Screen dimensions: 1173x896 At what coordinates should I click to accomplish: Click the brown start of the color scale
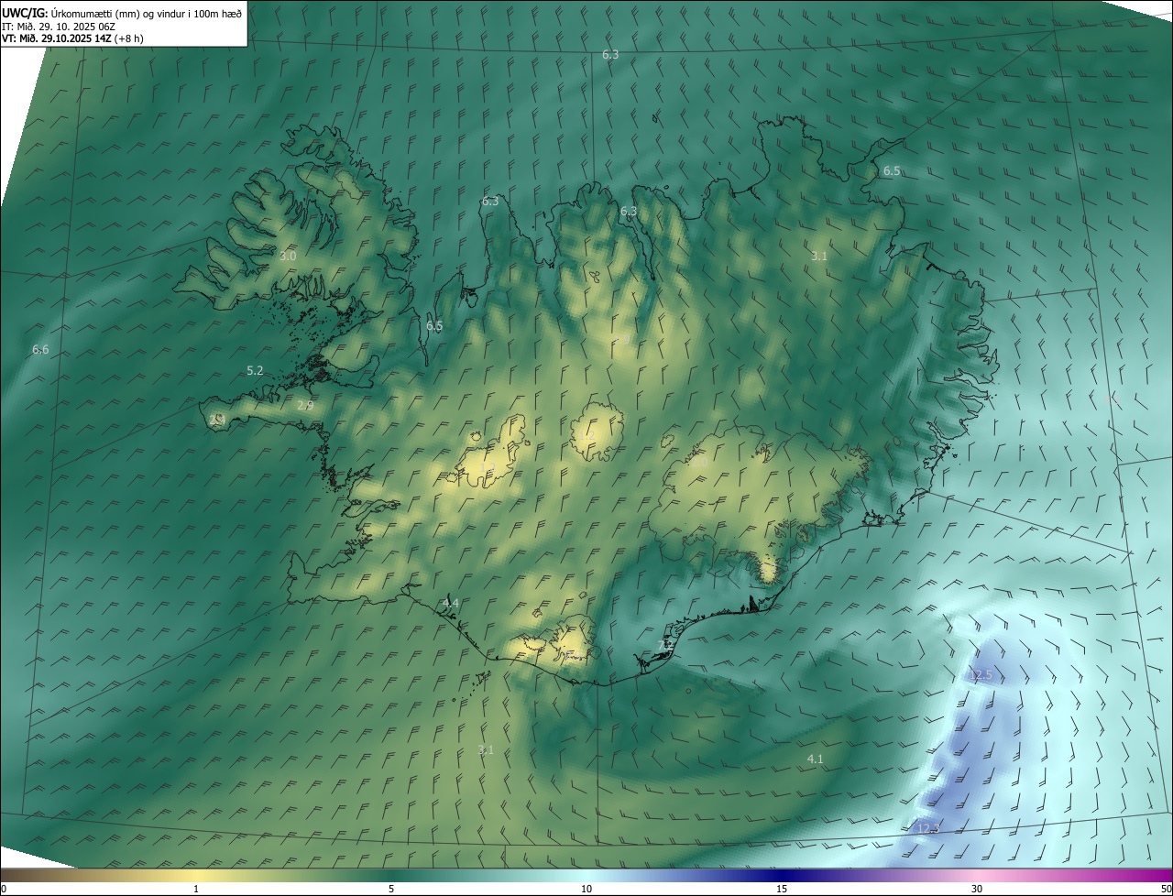click(x=14, y=876)
